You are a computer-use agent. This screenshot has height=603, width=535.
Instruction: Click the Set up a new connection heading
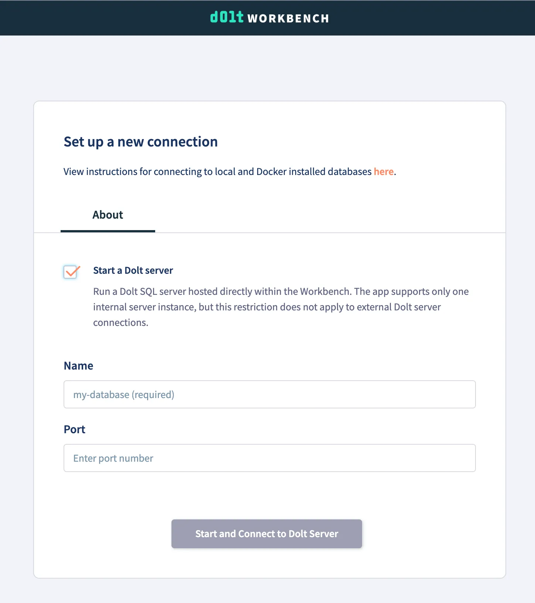(140, 142)
